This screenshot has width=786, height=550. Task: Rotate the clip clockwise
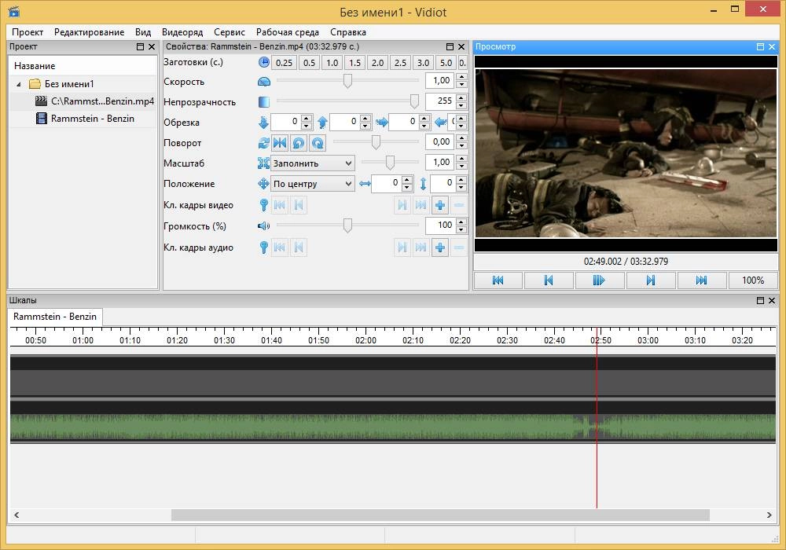tap(318, 143)
